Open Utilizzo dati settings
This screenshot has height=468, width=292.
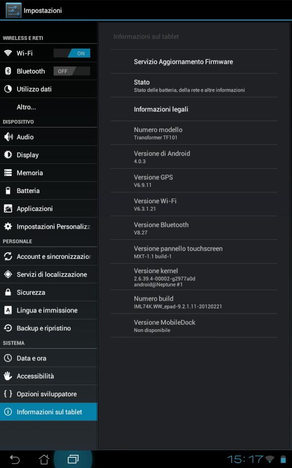(34, 89)
